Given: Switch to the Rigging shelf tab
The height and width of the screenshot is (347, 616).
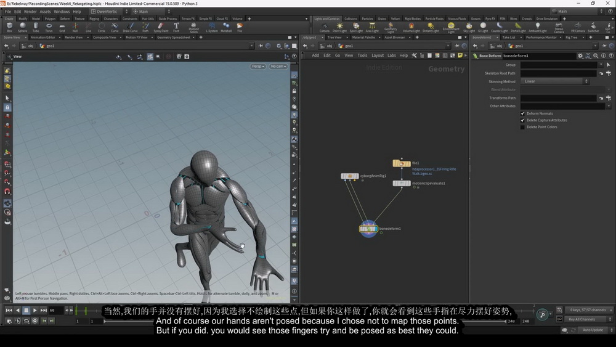Looking at the screenshot, I should tap(94, 18).
